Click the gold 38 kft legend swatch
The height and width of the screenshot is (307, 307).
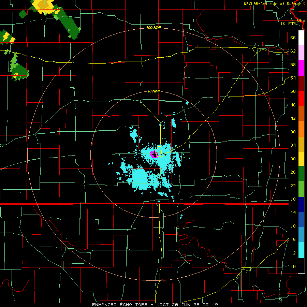point(301,144)
